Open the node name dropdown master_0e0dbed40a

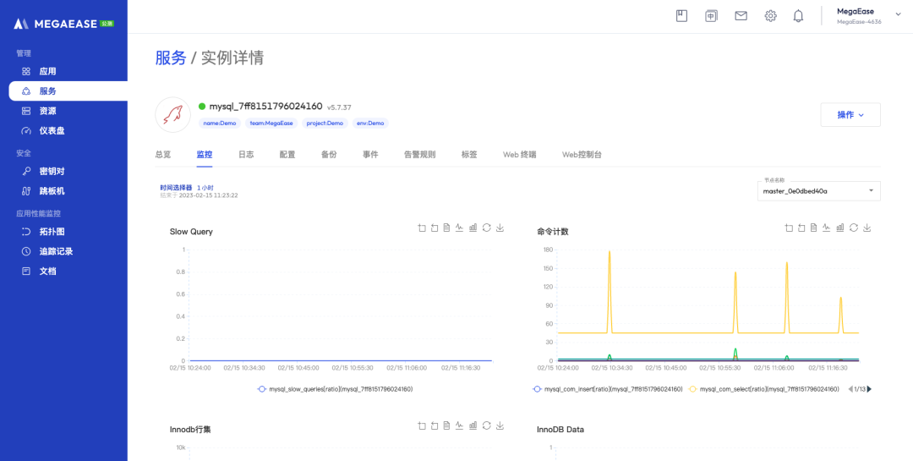tap(818, 191)
